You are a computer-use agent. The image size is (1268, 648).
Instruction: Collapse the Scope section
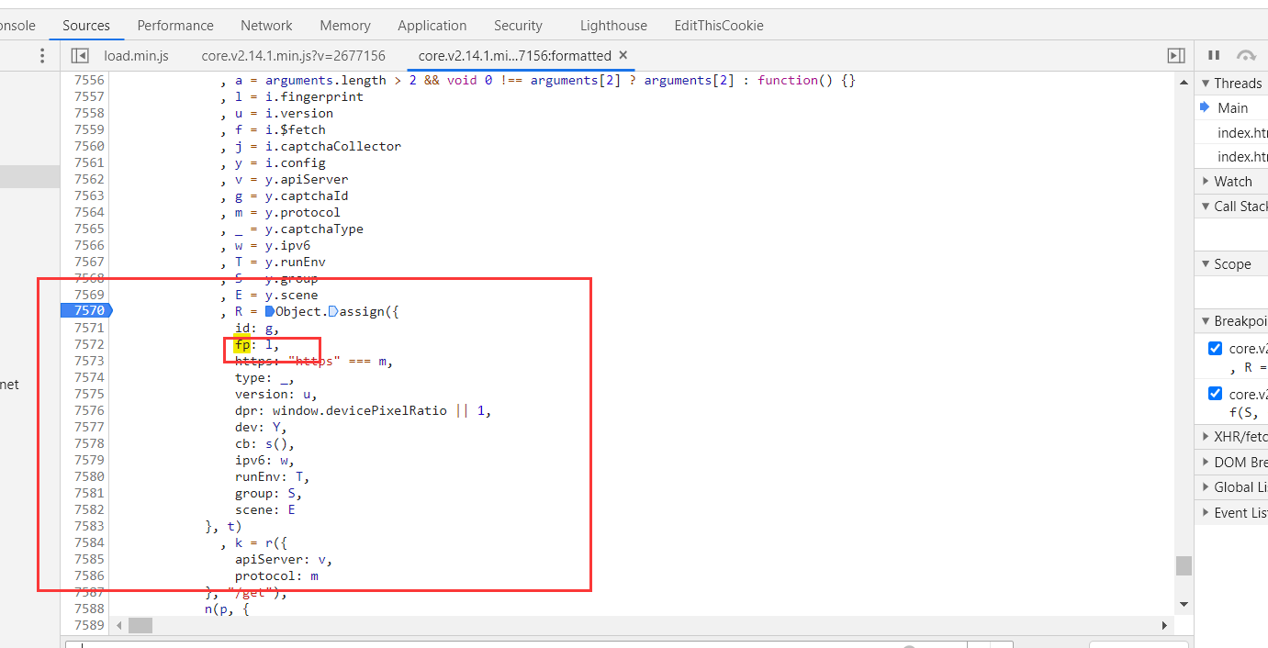(1231, 264)
